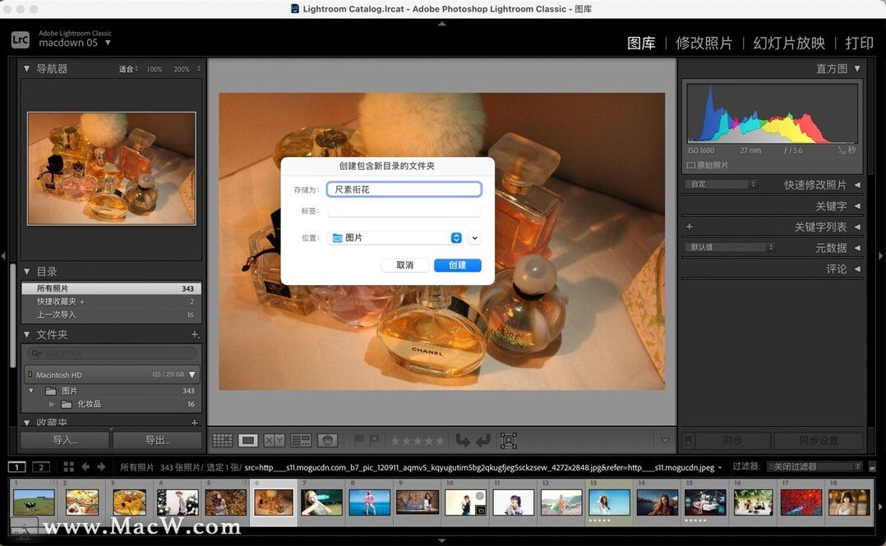
Task: Click the filter lock switch icon
Action: click(872, 467)
